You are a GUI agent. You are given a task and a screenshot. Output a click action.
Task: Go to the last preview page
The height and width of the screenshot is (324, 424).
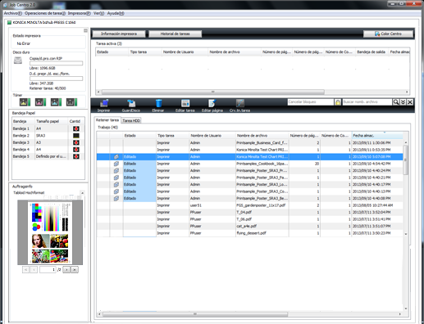tap(75, 270)
